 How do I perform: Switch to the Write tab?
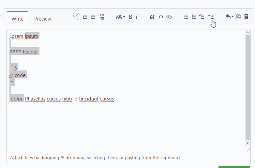(x=17, y=19)
